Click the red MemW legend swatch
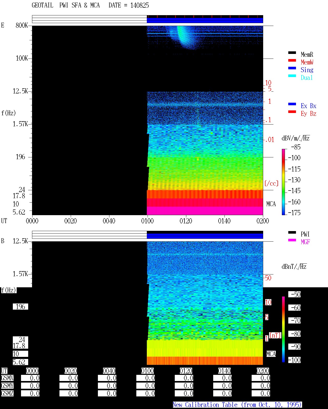 292,60
